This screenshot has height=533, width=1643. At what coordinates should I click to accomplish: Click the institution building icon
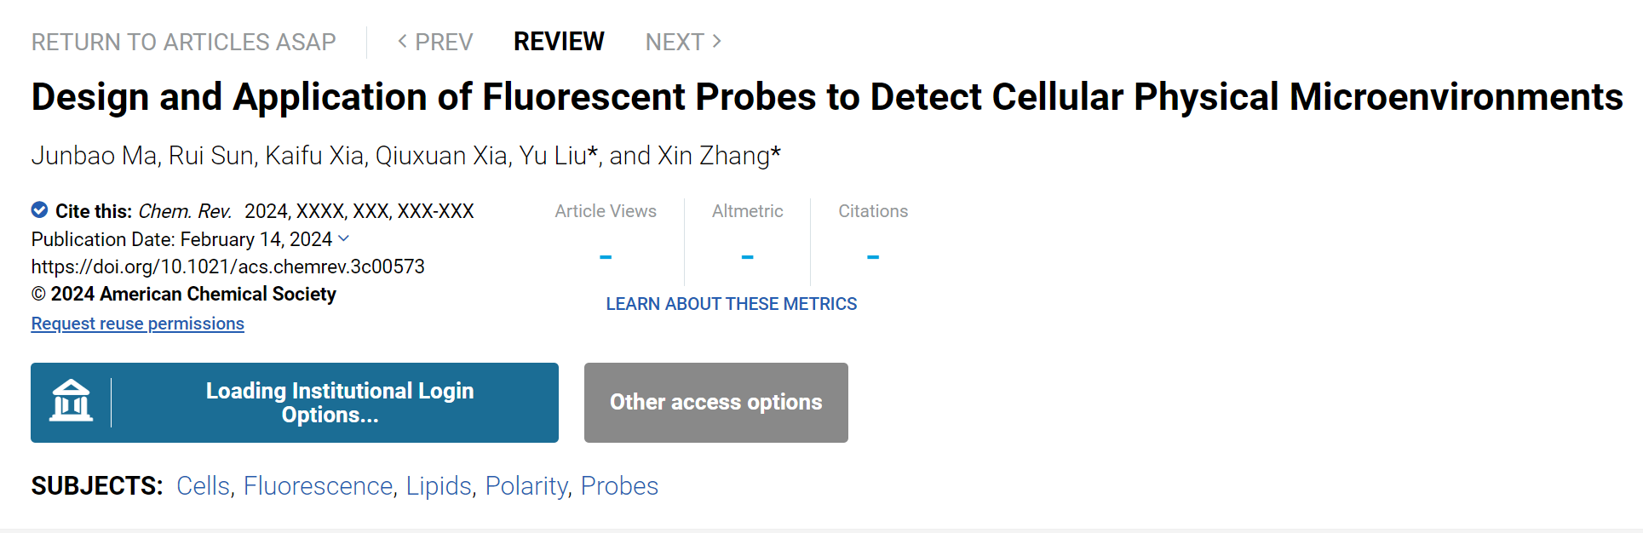click(71, 401)
